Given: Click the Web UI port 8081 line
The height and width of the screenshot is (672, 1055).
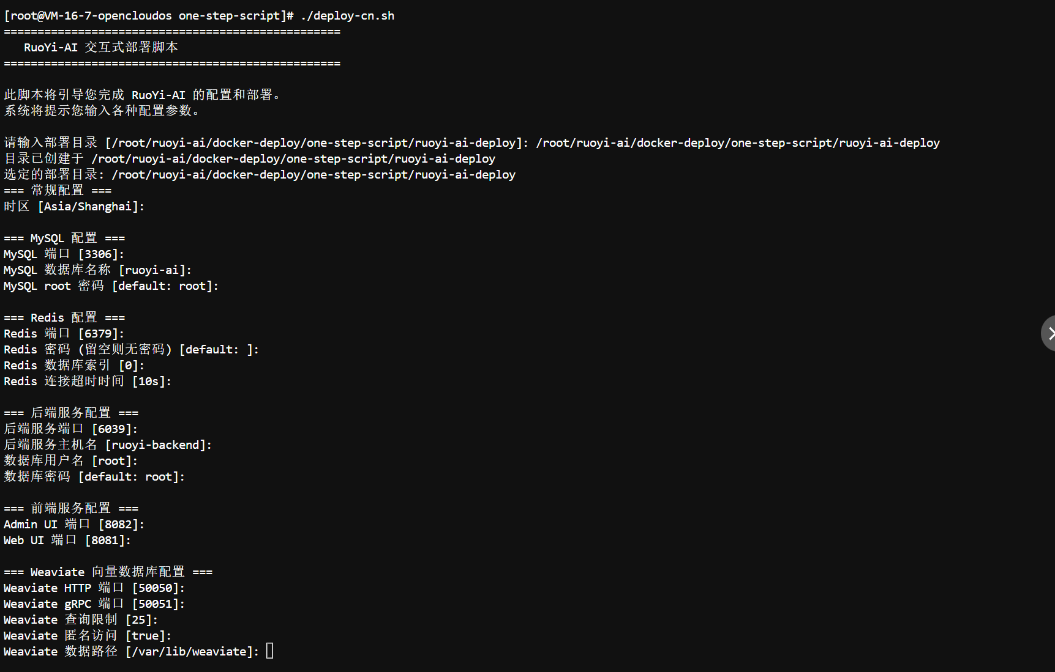Looking at the screenshot, I should tap(67, 541).
